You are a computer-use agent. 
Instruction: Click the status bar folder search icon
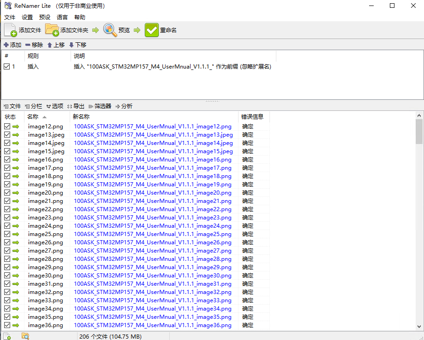pos(25,336)
